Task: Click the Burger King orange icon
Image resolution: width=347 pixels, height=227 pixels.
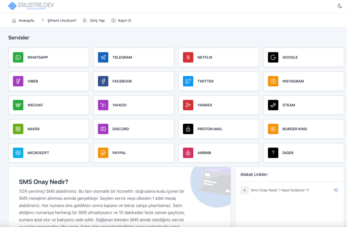Action: (273, 129)
